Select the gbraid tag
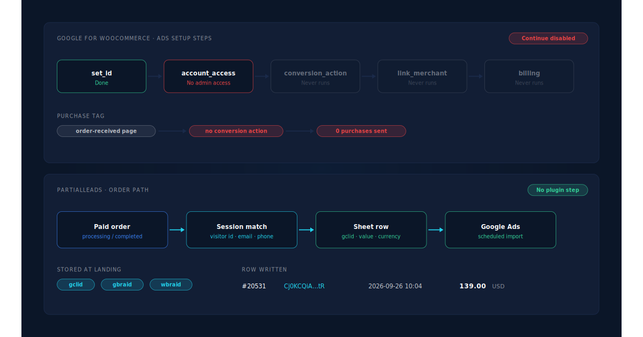Image resolution: width=643 pixels, height=337 pixels. (x=122, y=285)
